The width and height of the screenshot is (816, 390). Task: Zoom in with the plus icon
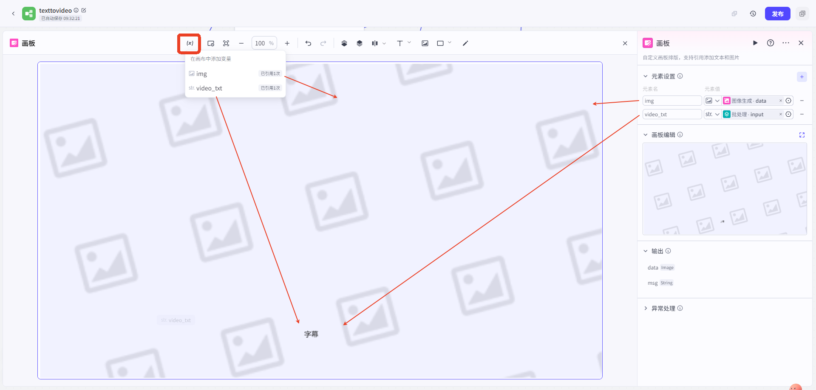(287, 43)
